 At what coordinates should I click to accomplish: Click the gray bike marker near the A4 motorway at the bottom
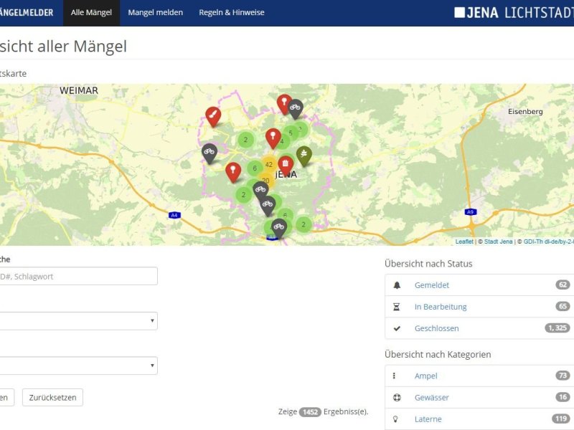click(x=279, y=227)
